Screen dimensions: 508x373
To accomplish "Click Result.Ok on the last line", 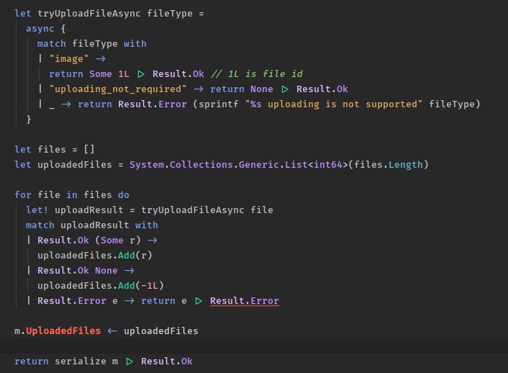I will coord(166,361).
